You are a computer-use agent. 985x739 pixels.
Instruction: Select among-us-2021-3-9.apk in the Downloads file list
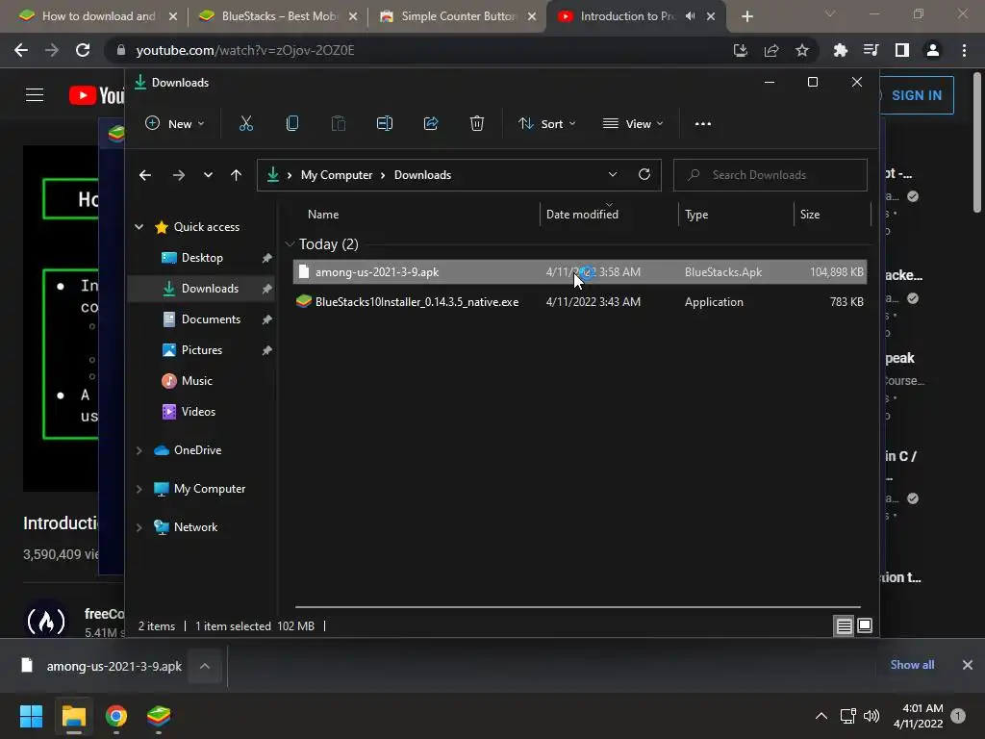[579, 272]
